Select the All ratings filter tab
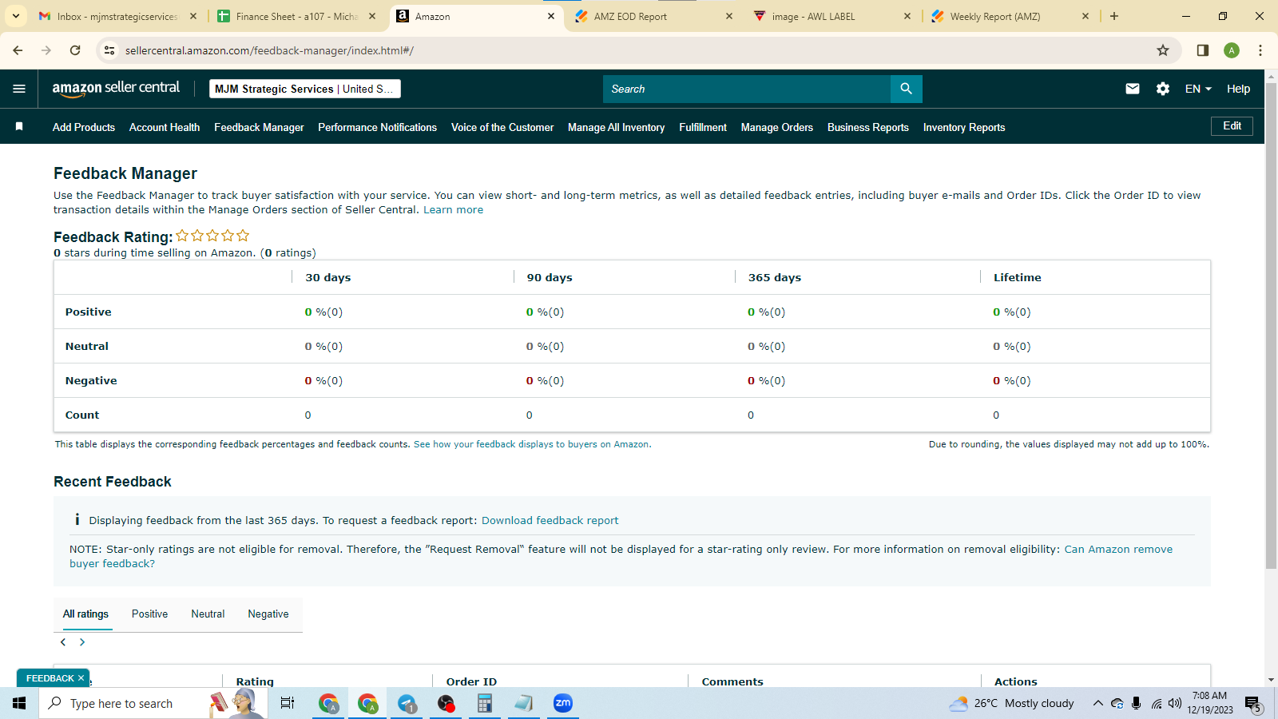Viewport: 1278px width, 719px height. click(85, 614)
